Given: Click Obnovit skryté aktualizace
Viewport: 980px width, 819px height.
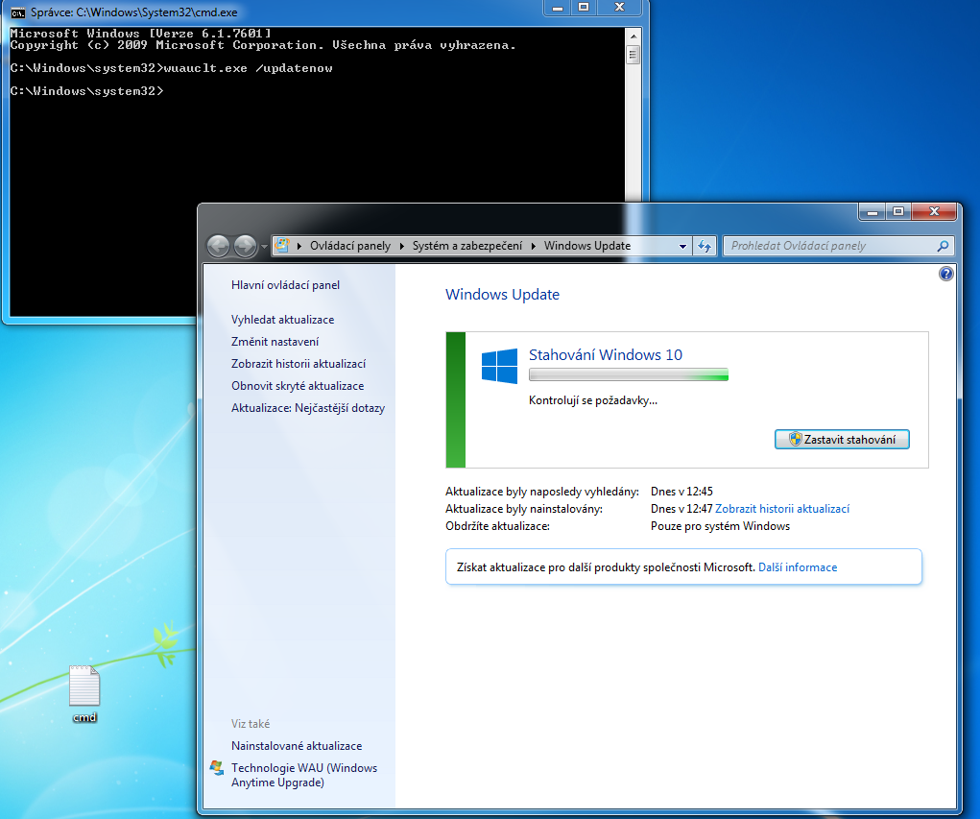Looking at the screenshot, I should tap(298, 386).
